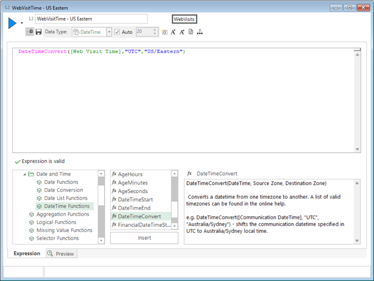Click the lock icon in the toolbar
This screenshot has height=281, width=374.
coord(30,32)
